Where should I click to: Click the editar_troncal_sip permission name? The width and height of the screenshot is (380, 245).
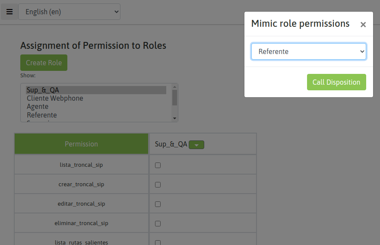tap(81, 204)
